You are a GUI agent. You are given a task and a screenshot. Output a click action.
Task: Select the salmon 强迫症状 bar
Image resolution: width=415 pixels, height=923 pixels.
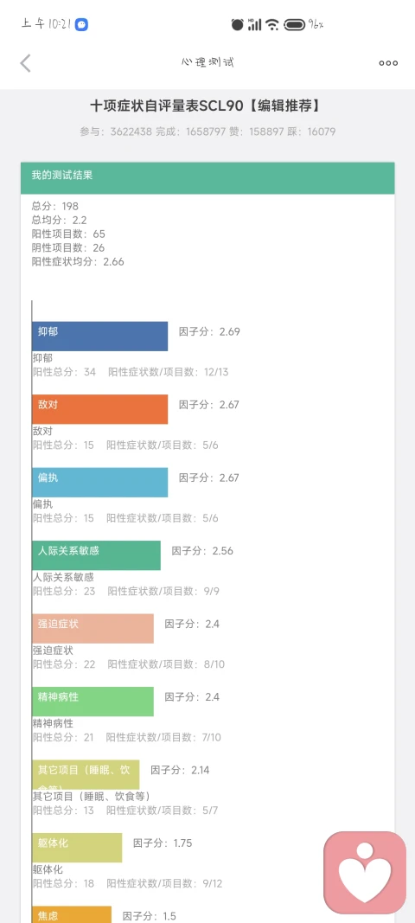point(93,628)
